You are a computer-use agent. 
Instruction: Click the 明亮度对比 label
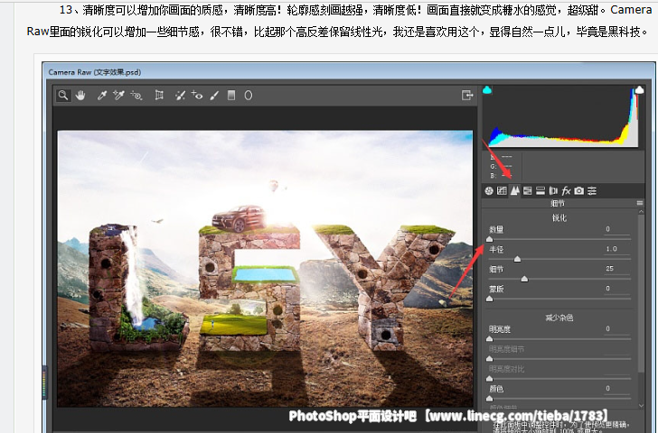(x=506, y=369)
